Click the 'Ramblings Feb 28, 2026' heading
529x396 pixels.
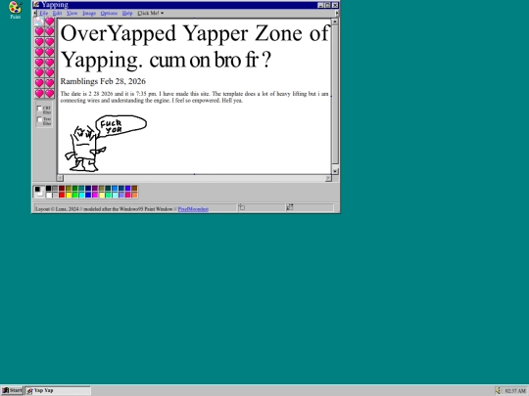[103, 81]
